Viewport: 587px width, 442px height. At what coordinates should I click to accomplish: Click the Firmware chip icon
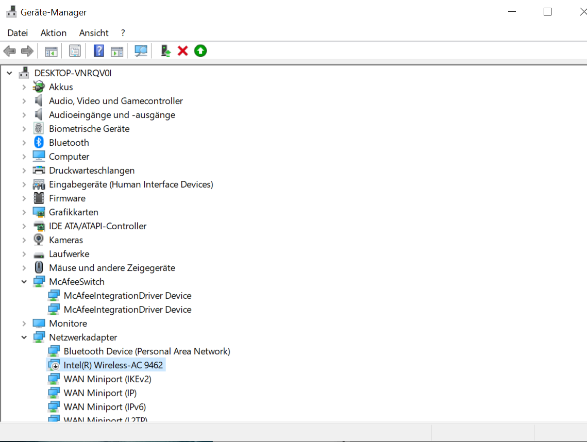point(39,198)
